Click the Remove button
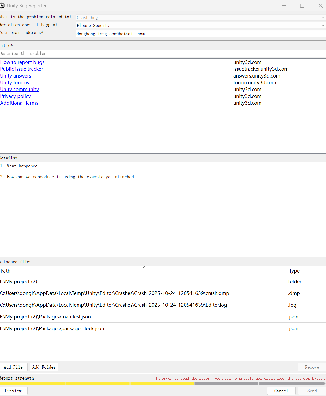The width and height of the screenshot is (326, 396). (x=312, y=367)
